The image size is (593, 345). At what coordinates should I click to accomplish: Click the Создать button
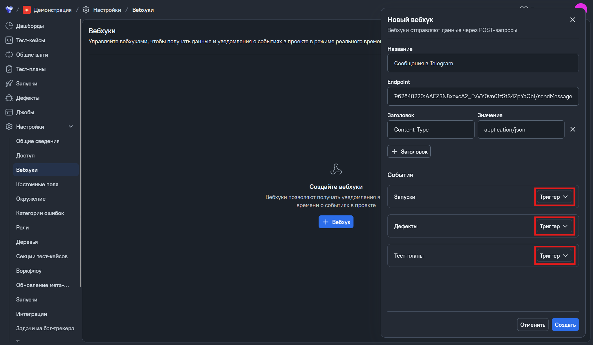[x=565, y=325]
